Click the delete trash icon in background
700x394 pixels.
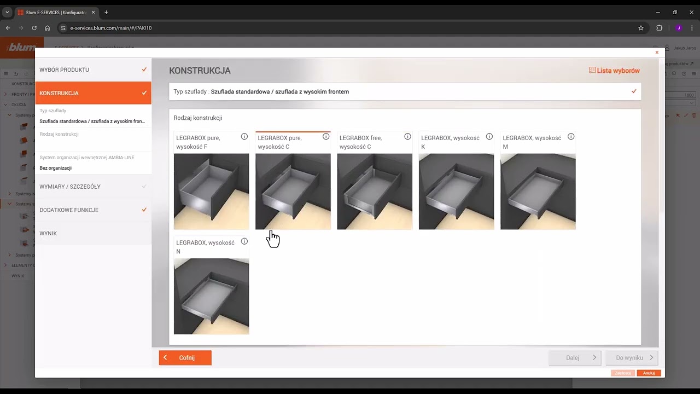694,115
